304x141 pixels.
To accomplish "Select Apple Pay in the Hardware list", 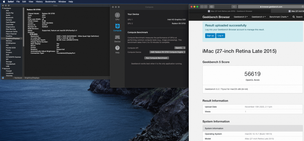I will [9, 13].
